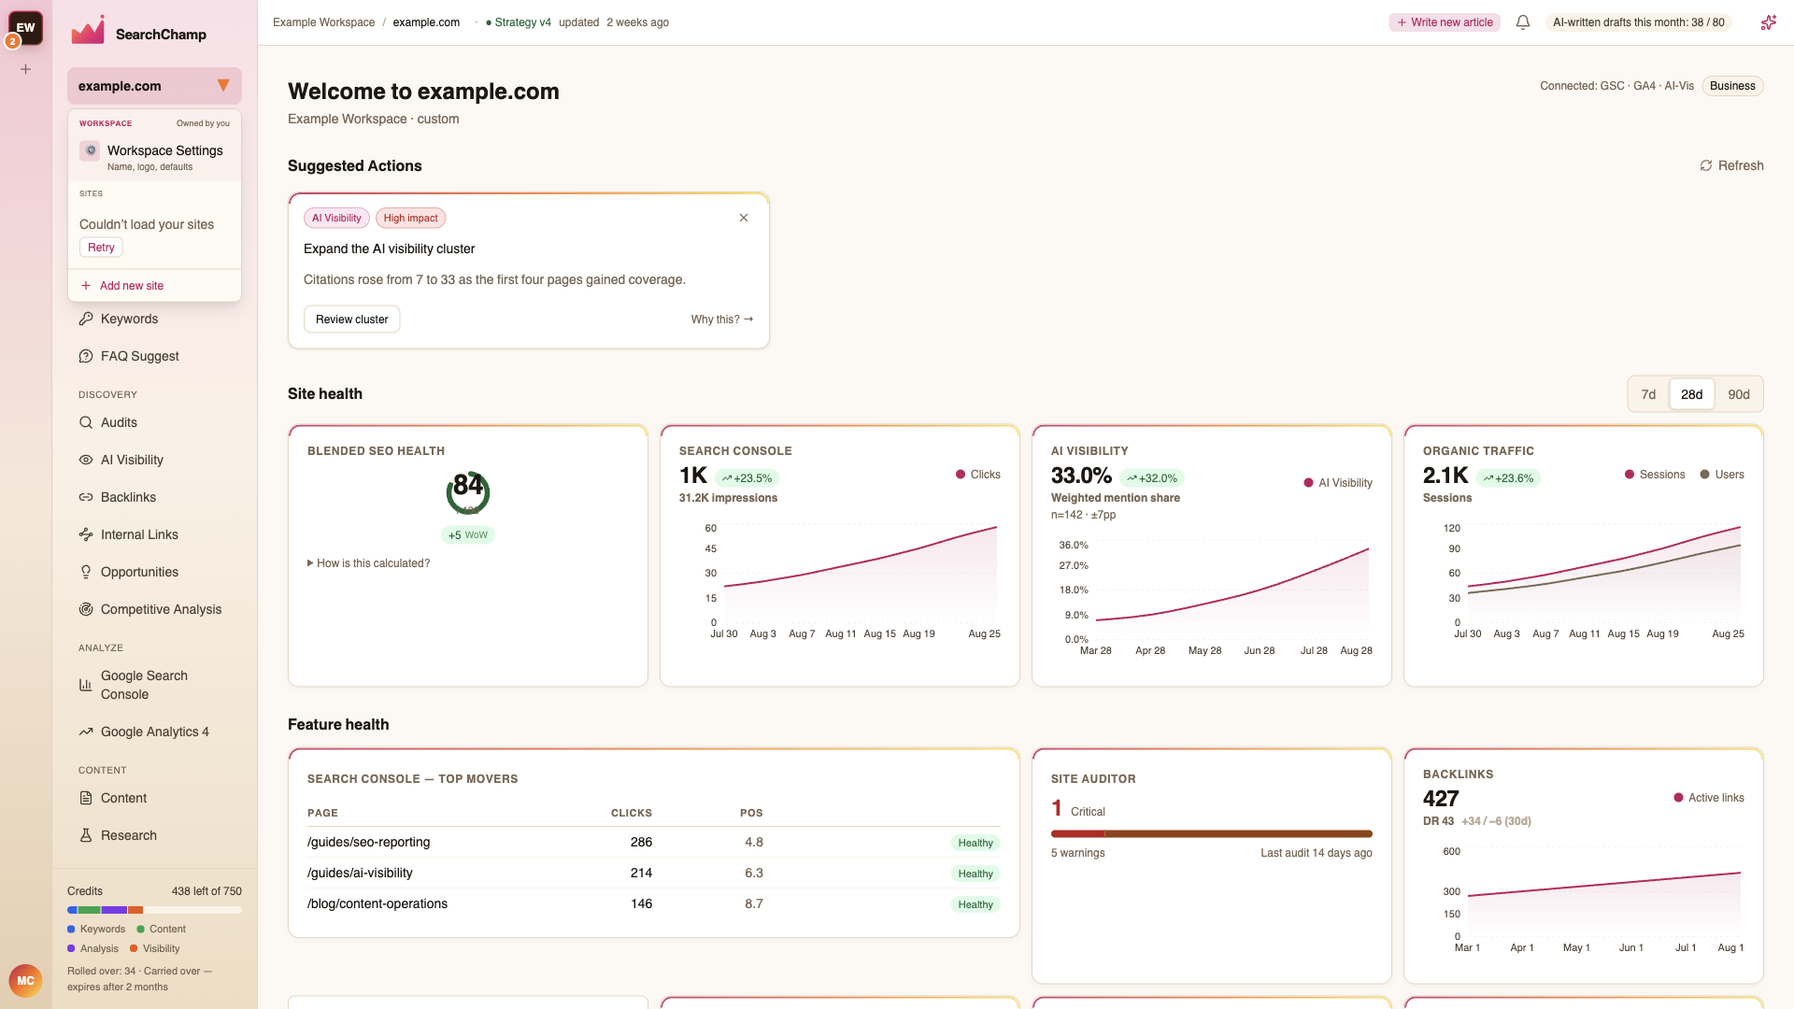Open FAQ Suggest via question icon
The height and width of the screenshot is (1009, 1794).
[x=86, y=356]
